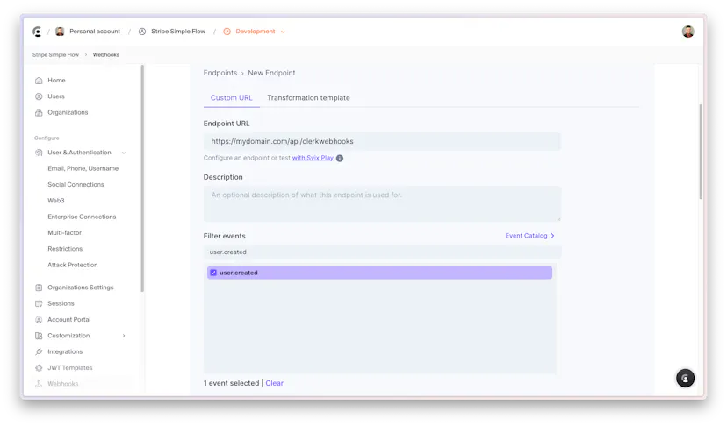Click the Description text area
Screen dimensions: 727x426
pyautogui.click(x=382, y=203)
